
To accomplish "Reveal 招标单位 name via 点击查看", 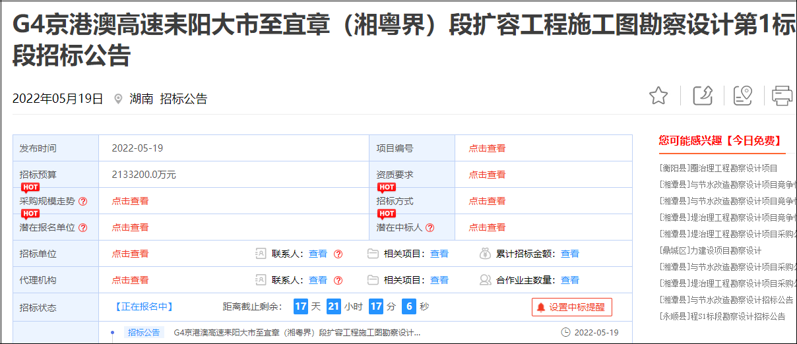I will pos(130,254).
